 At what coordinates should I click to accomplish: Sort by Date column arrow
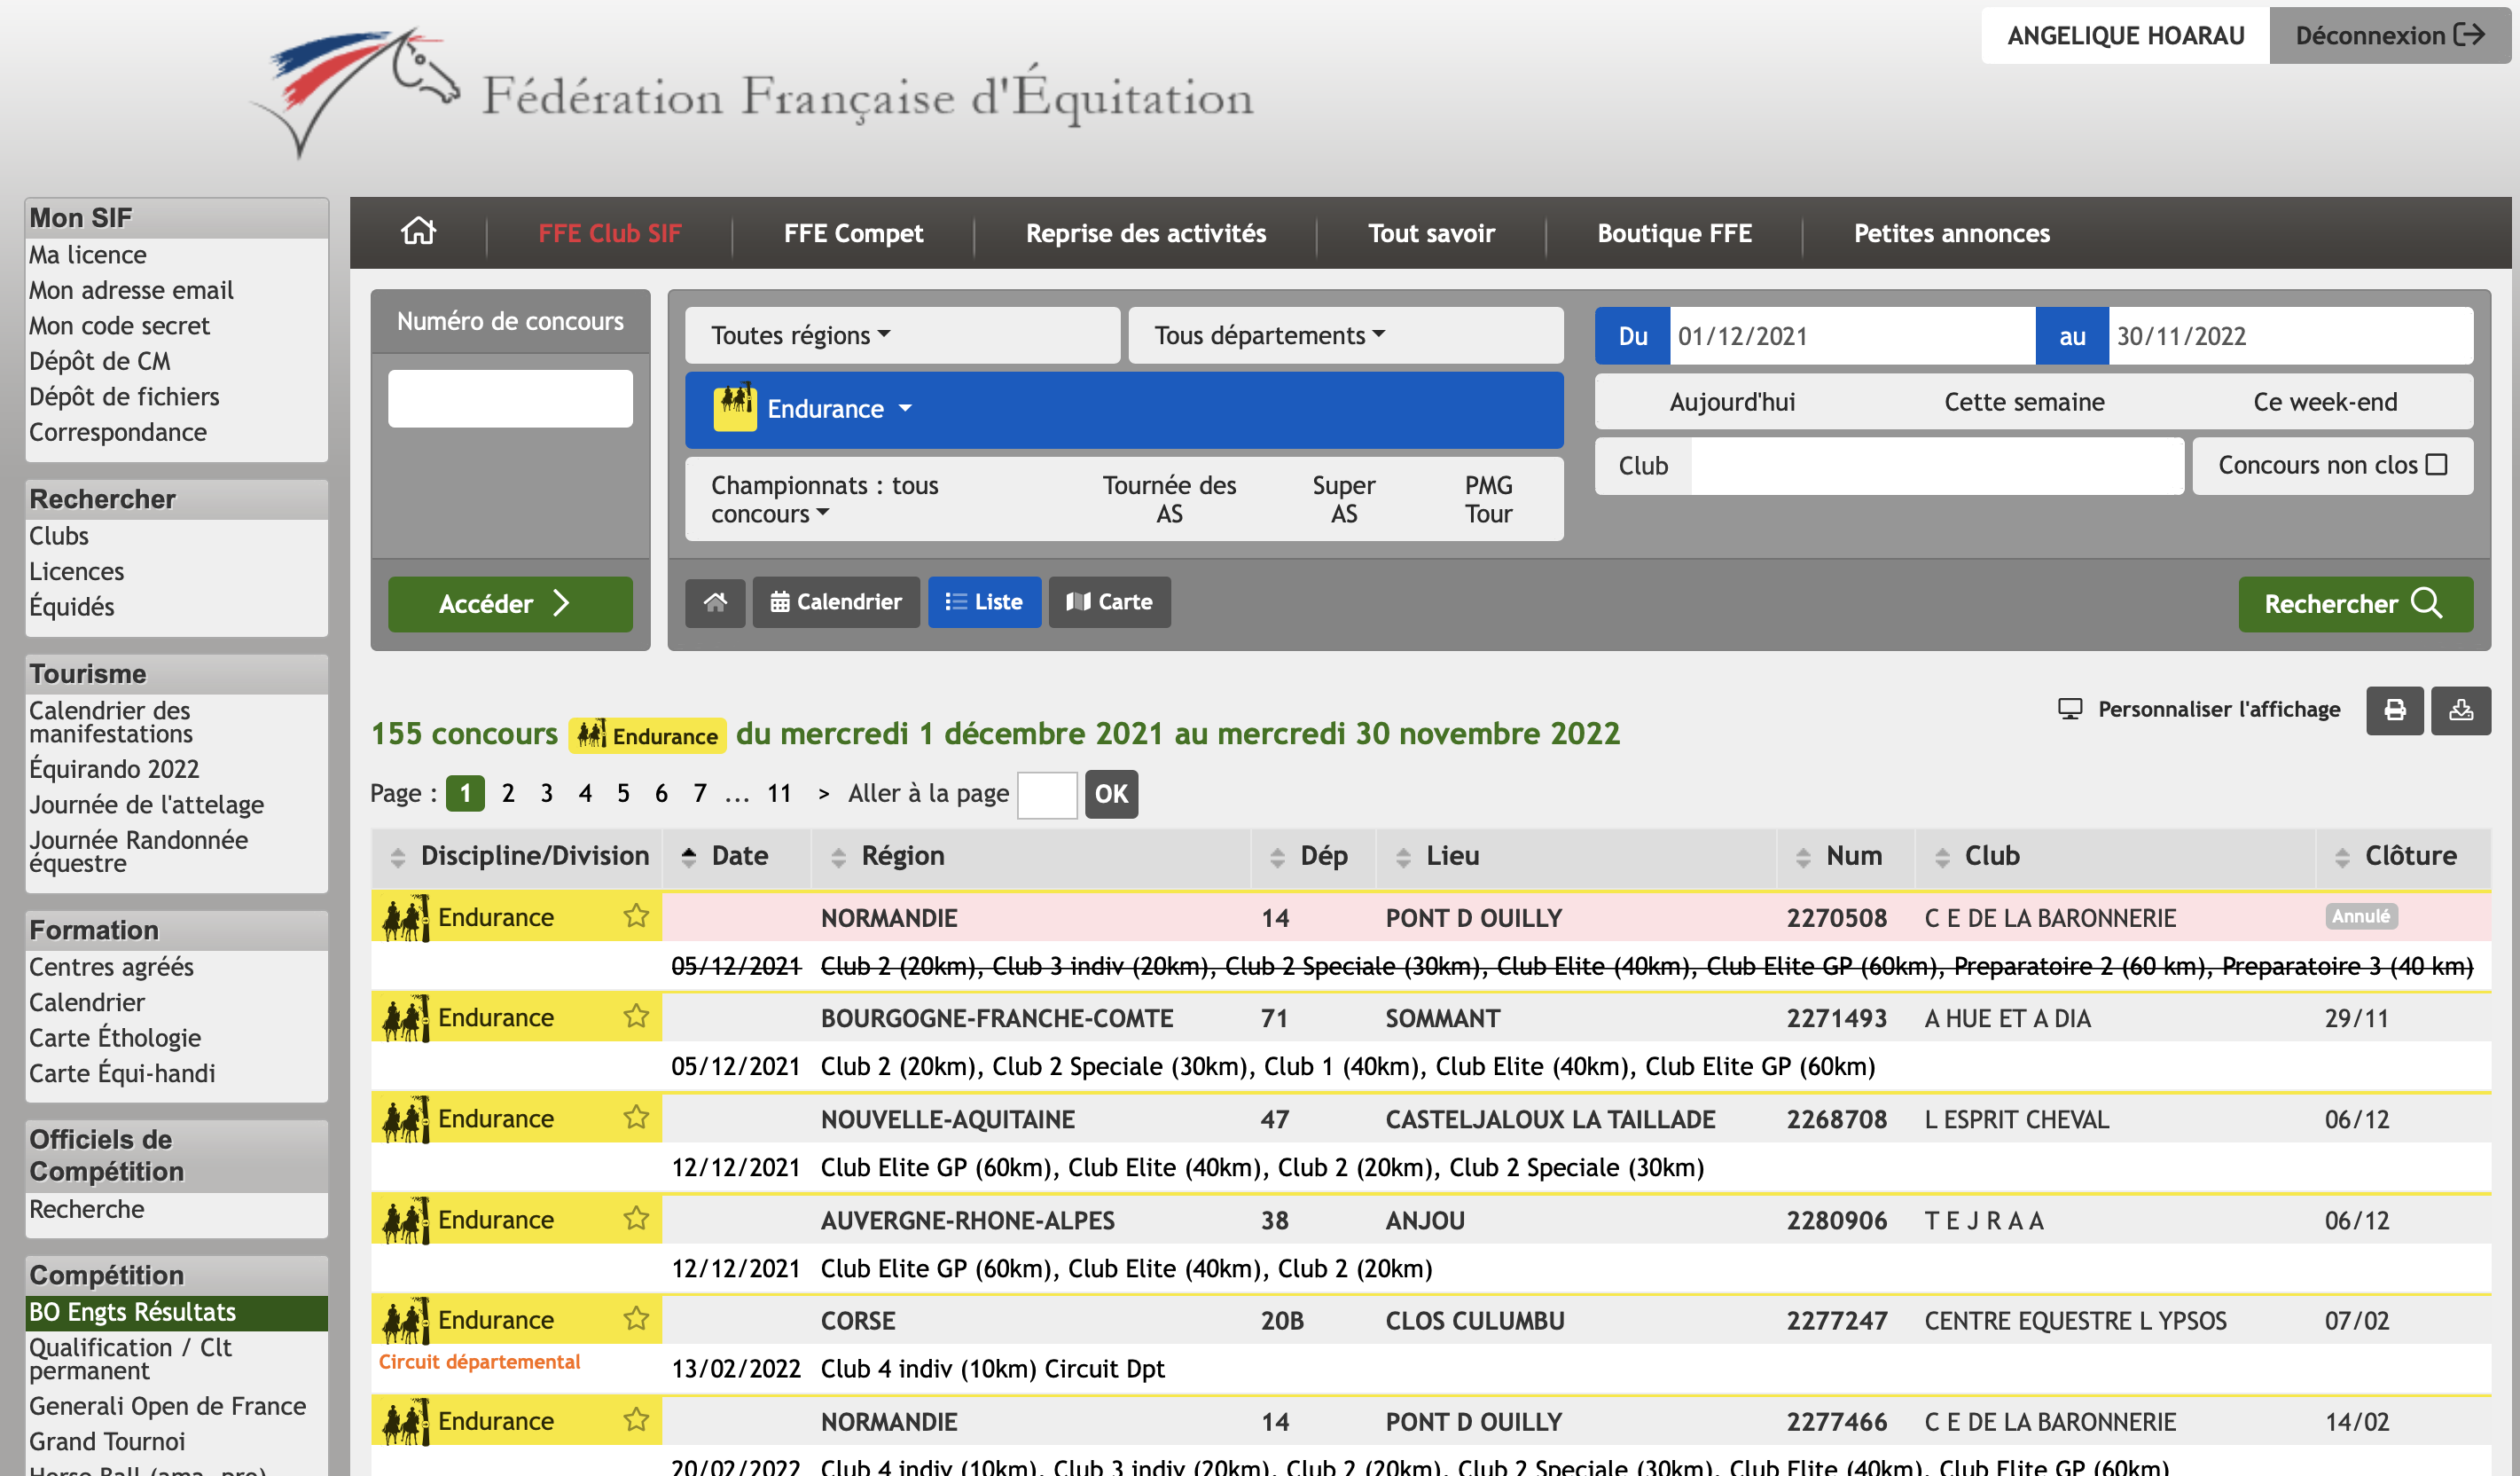coord(689,856)
